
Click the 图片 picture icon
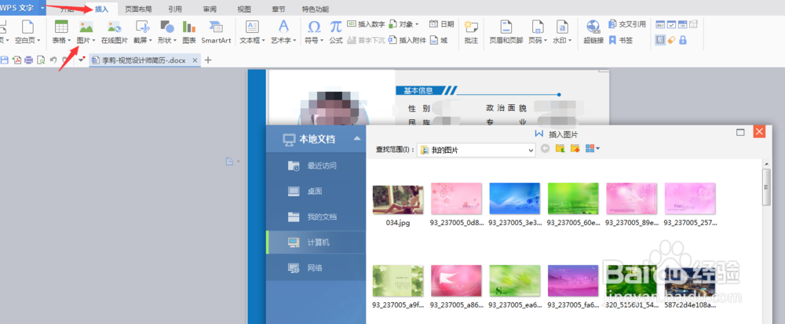[x=86, y=27]
